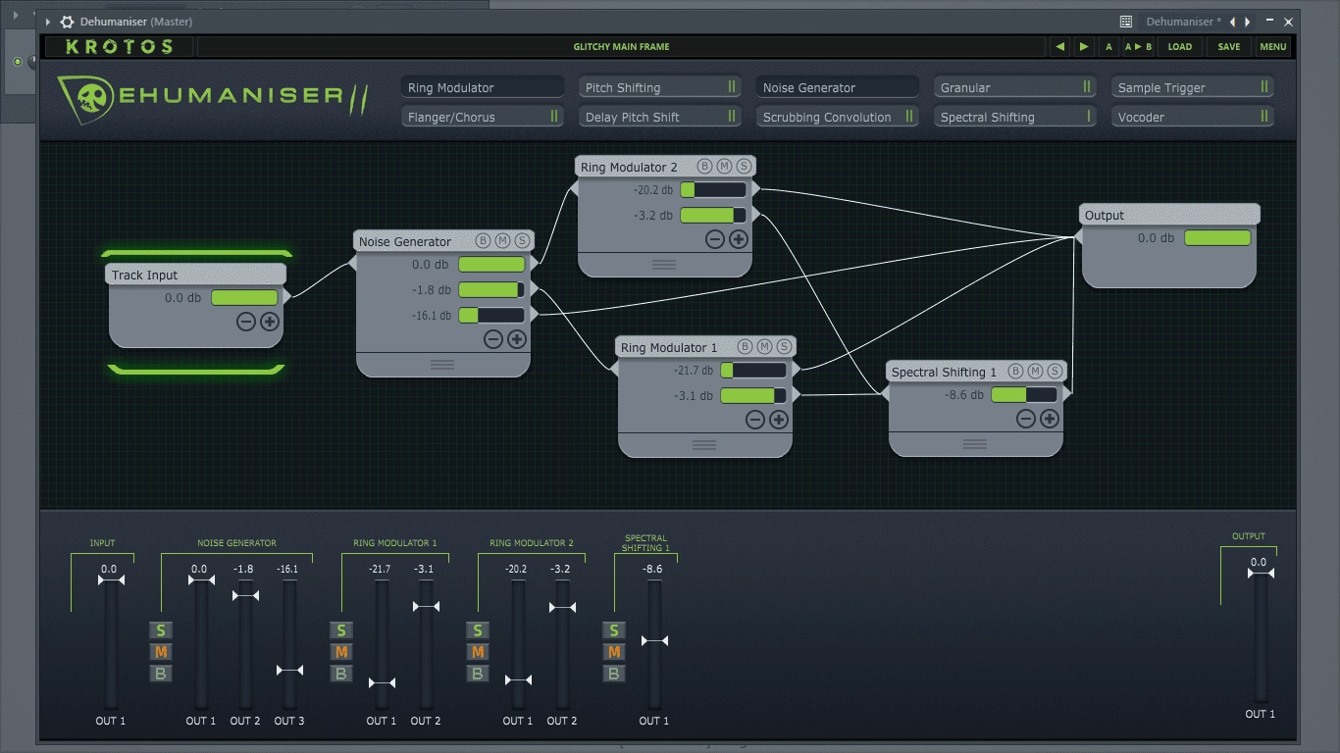Click the LOAD preset button
Screen dimensions: 1340x753
[x=1180, y=46]
